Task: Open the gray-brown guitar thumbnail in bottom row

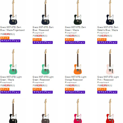Action: pos(46,111)
